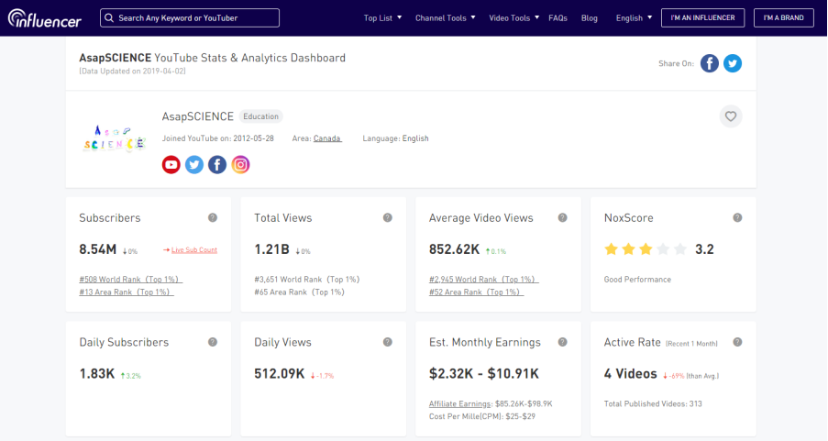Open the Live Sub Count link

[193, 249]
